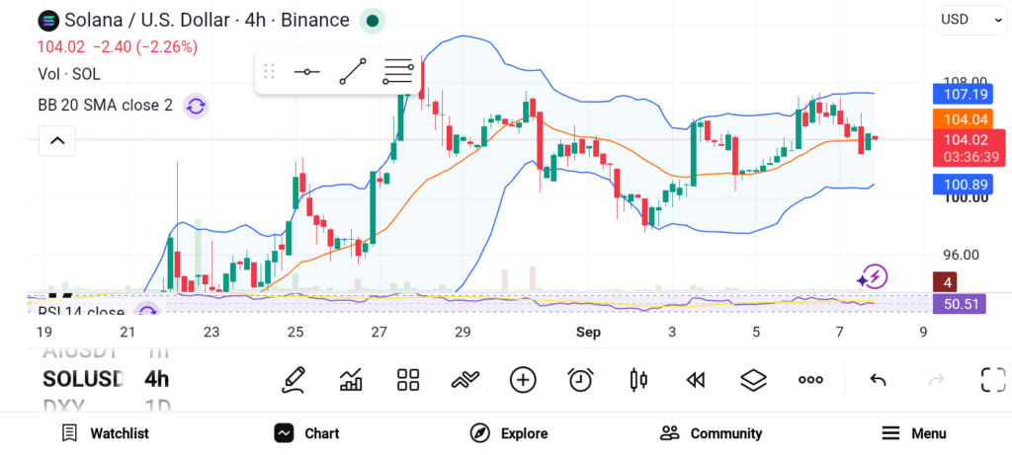Select the SOLUSD watchlist row
The image size is (1012, 455).
point(83,380)
